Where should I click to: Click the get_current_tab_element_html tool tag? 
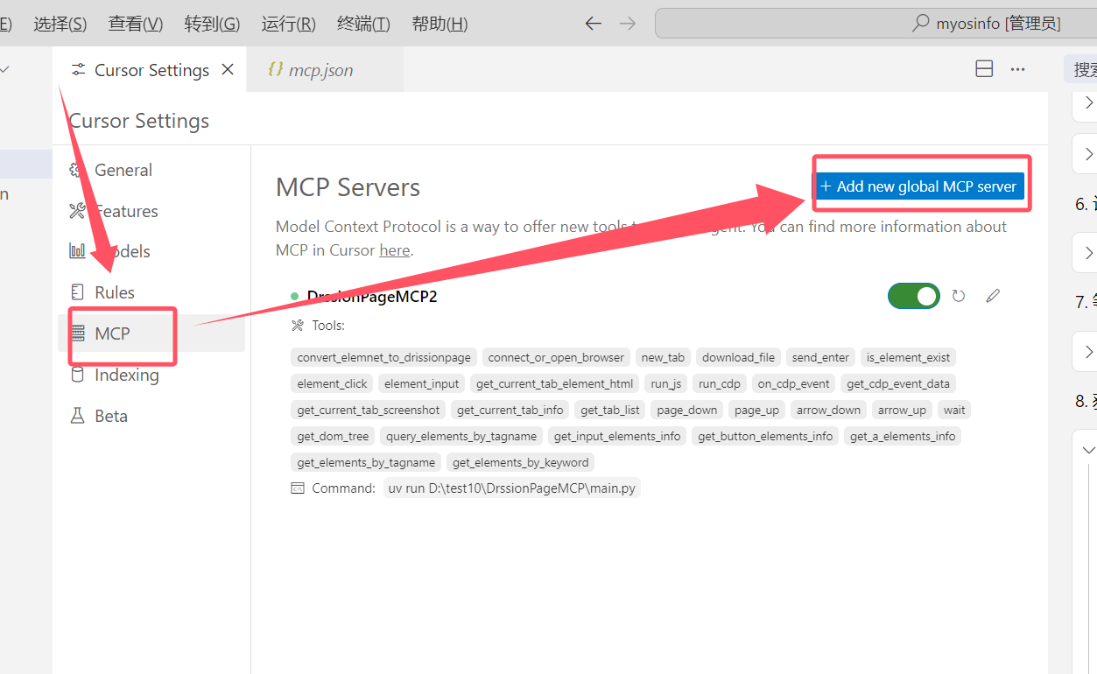[555, 383]
